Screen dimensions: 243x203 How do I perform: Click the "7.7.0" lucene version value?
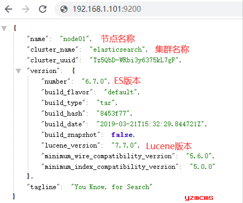(124, 145)
